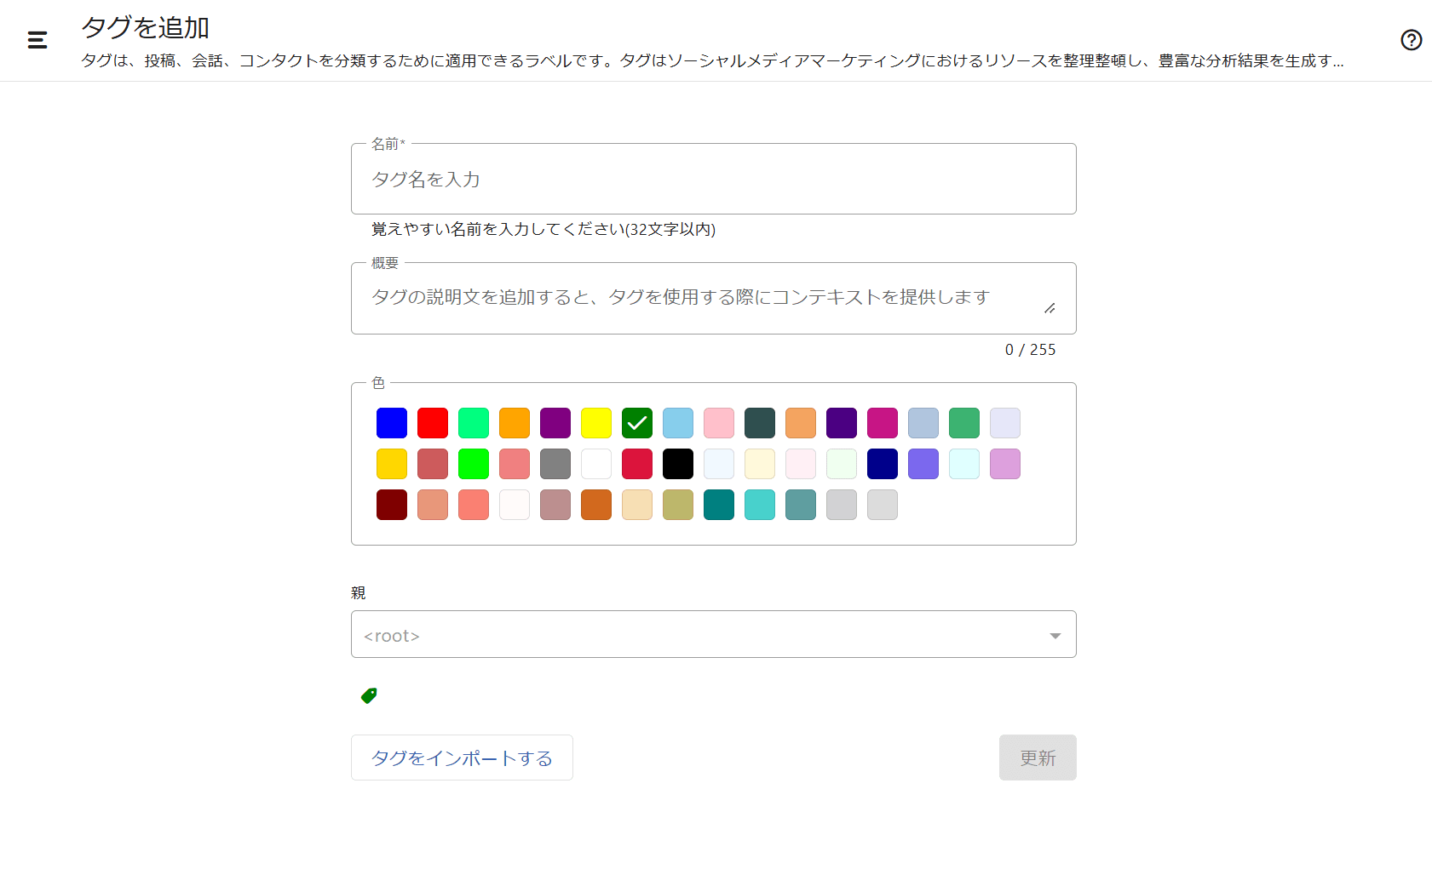
Task: Click the textarea resize handle in 概要
Action: point(1050,308)
